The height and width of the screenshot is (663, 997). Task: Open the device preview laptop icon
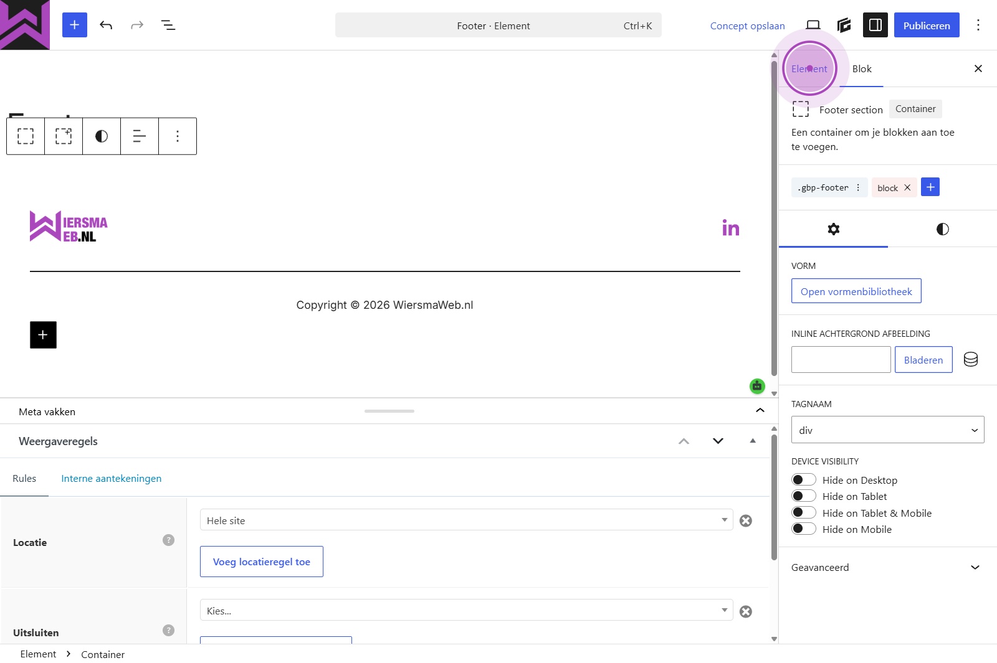pyautogui.click(x=813, y=25)
